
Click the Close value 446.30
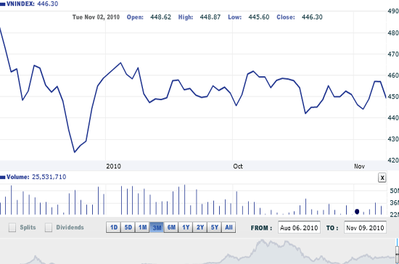312,17
